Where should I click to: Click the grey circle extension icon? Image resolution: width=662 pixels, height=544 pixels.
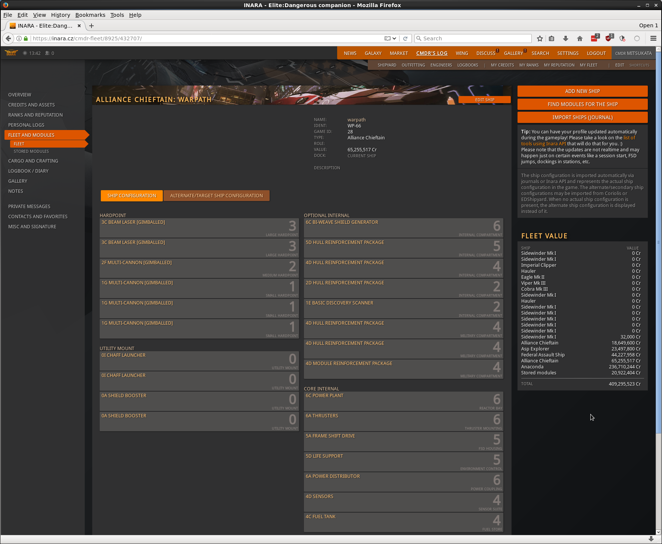point(637,38)
